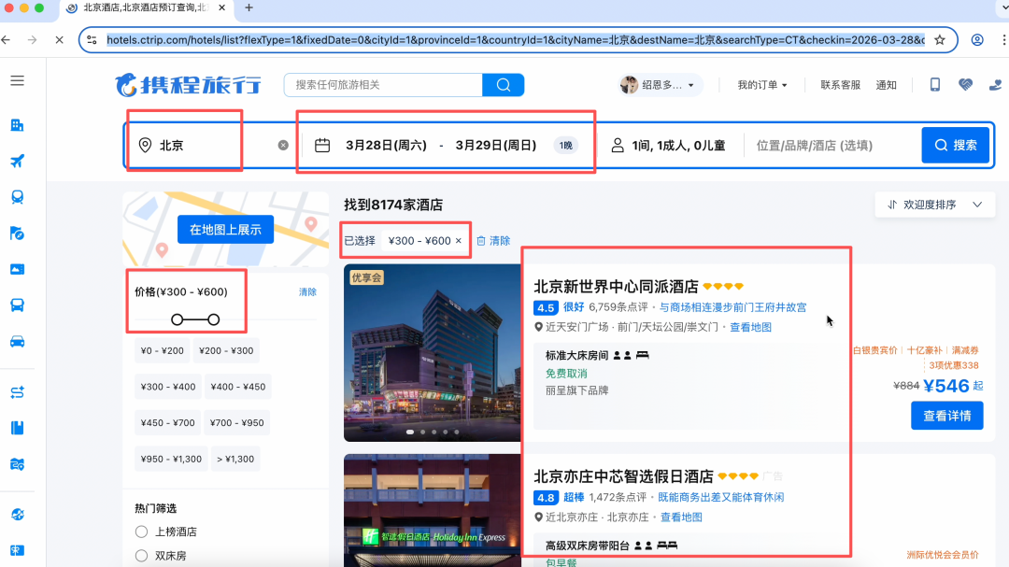Select price range ¥200 - ¥300
Viewport: 1009px width, 567px height.
[226, 350]
